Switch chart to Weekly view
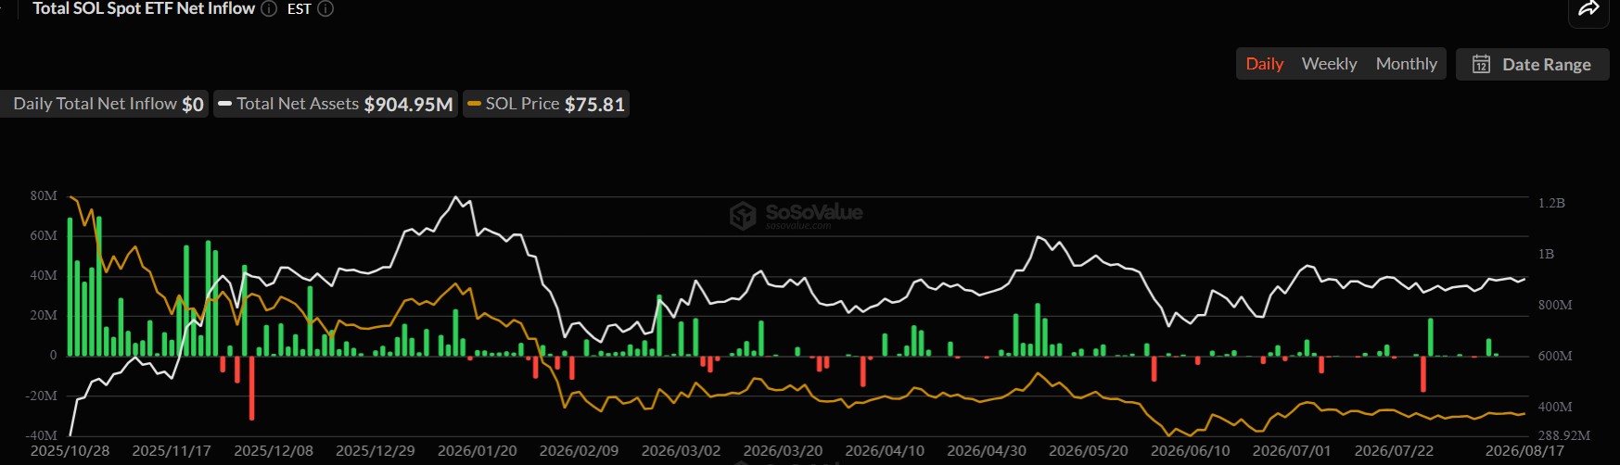This screenshot has width=1620, height=465. coord(1329,64)
